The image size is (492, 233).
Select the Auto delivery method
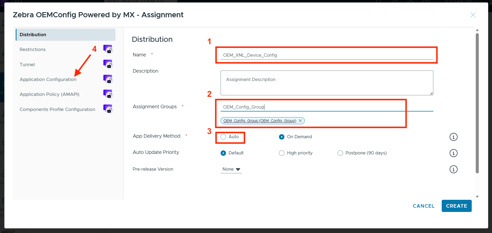(x=223, y=137)
